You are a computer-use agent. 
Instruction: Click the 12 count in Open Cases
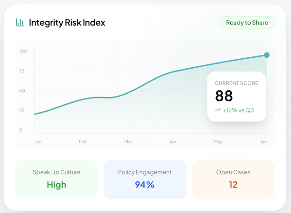click(x=233, y=185)
